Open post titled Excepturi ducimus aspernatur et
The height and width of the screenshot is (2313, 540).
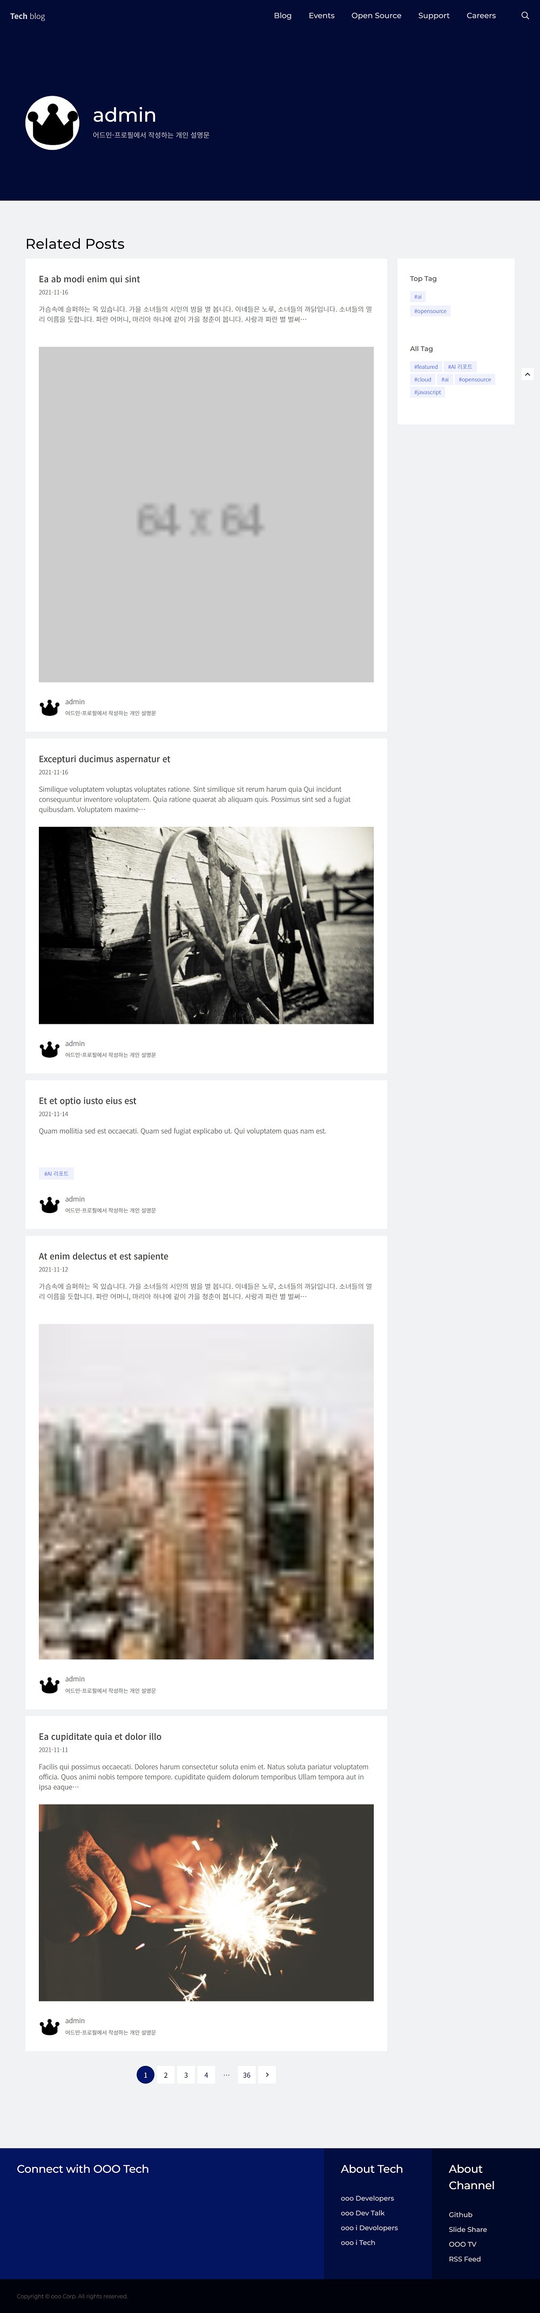tap(104, 759)
